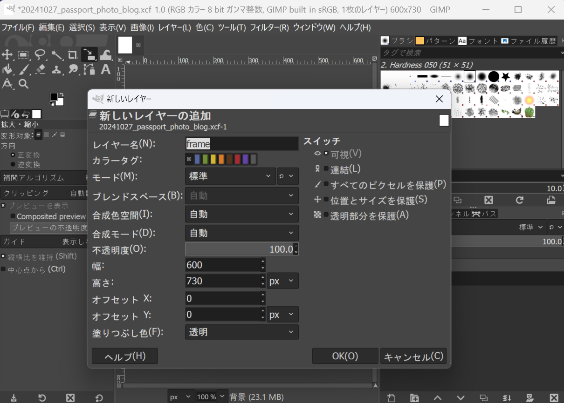Select the Eraser tool

coord(40,69)
